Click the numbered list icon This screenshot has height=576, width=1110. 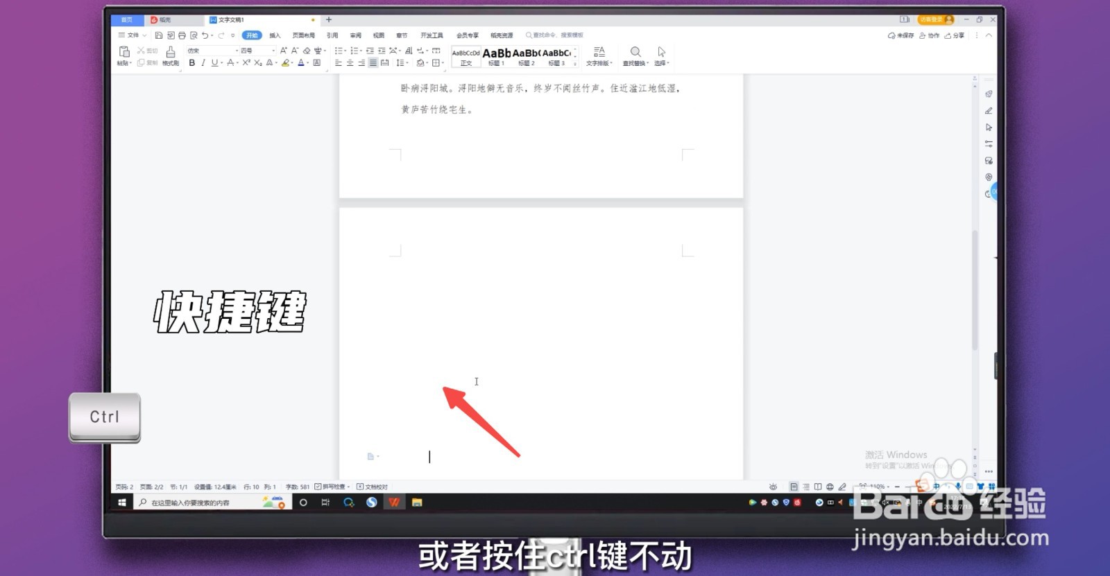coord(355,51)
